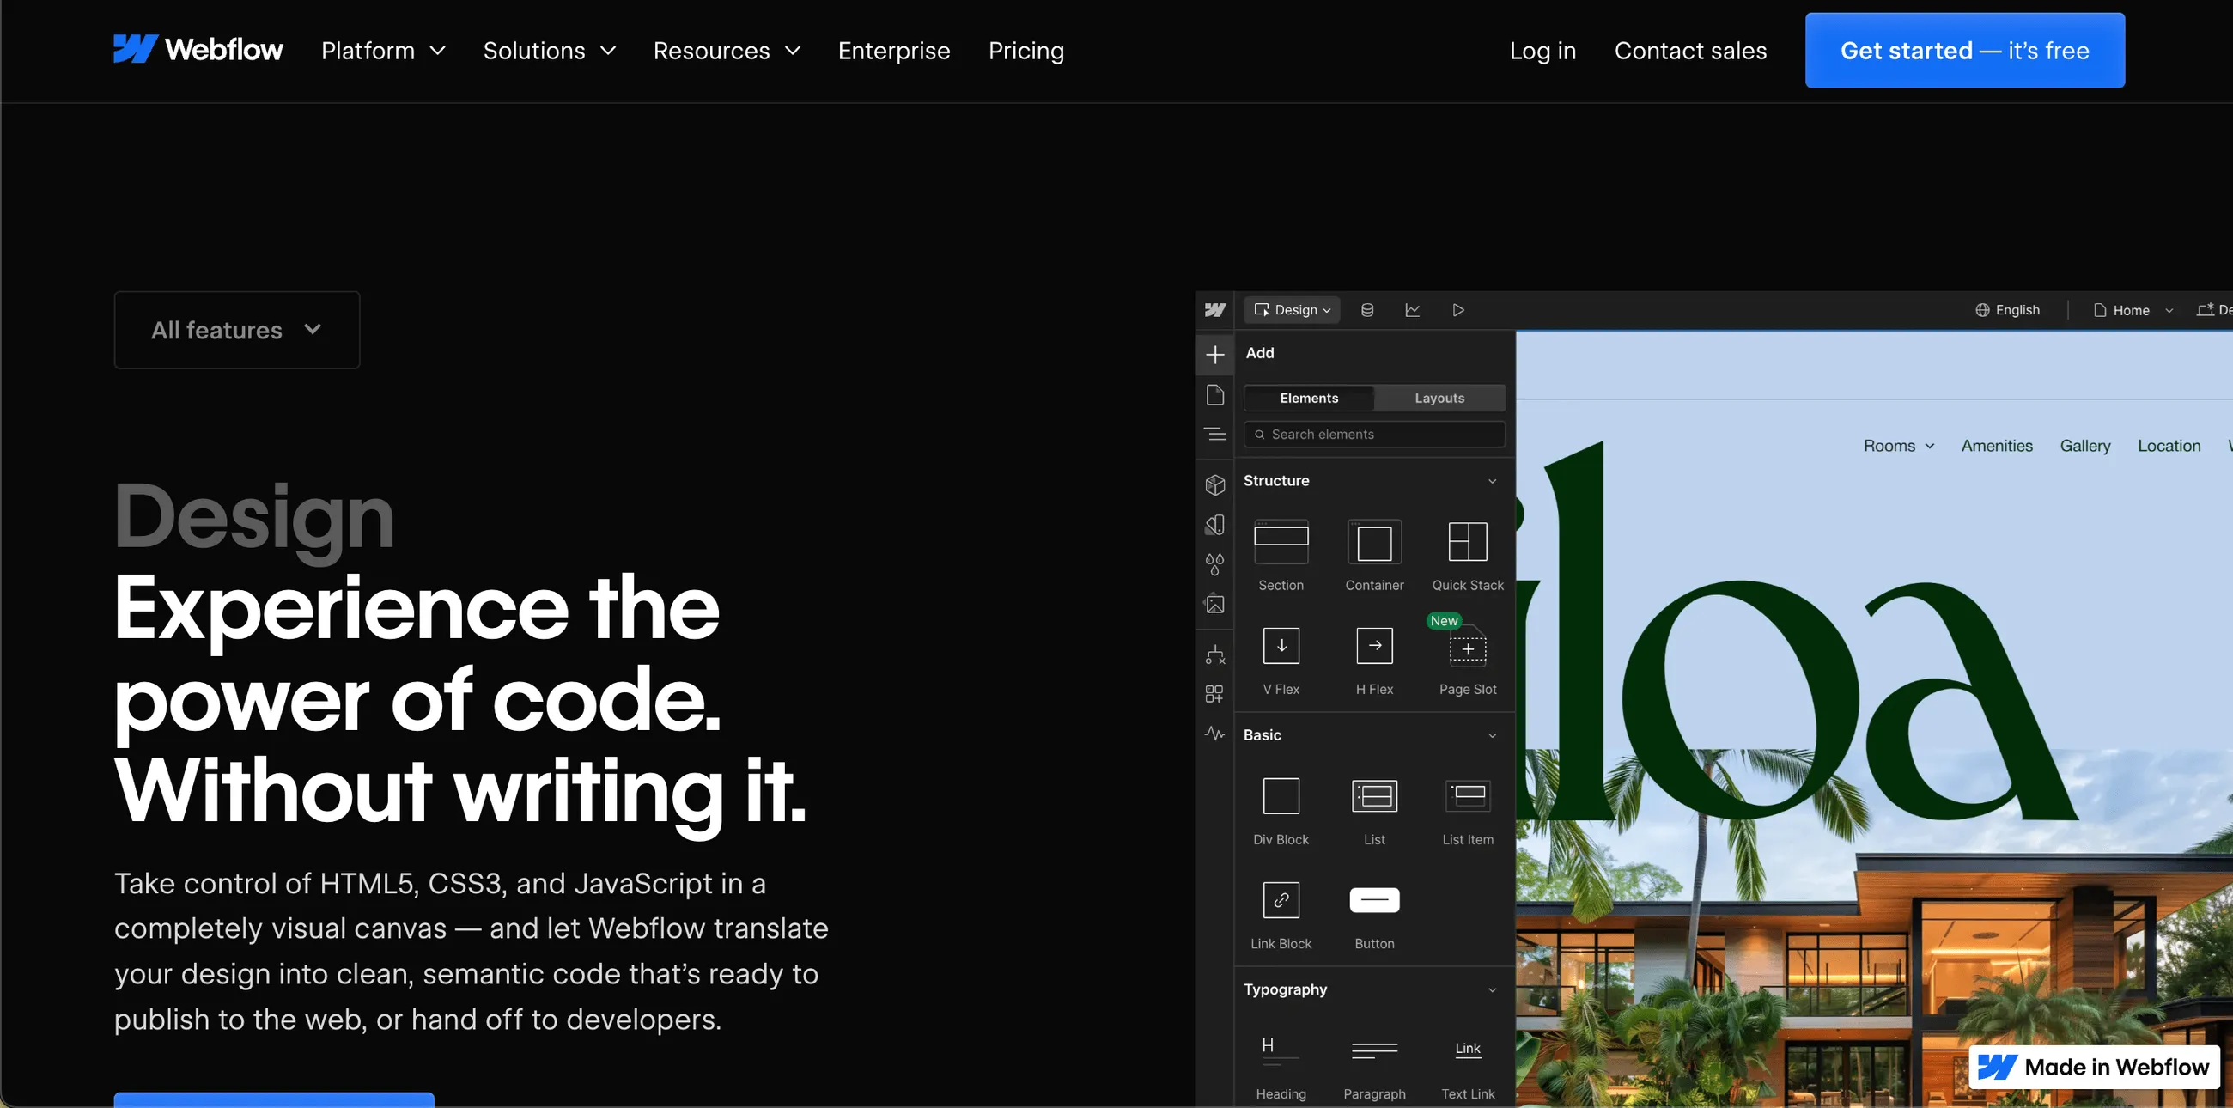Image resolution: width=2233 pixels, height=1108 pixels.
Task: Select the Elements tab
Action: point(1309,398)
